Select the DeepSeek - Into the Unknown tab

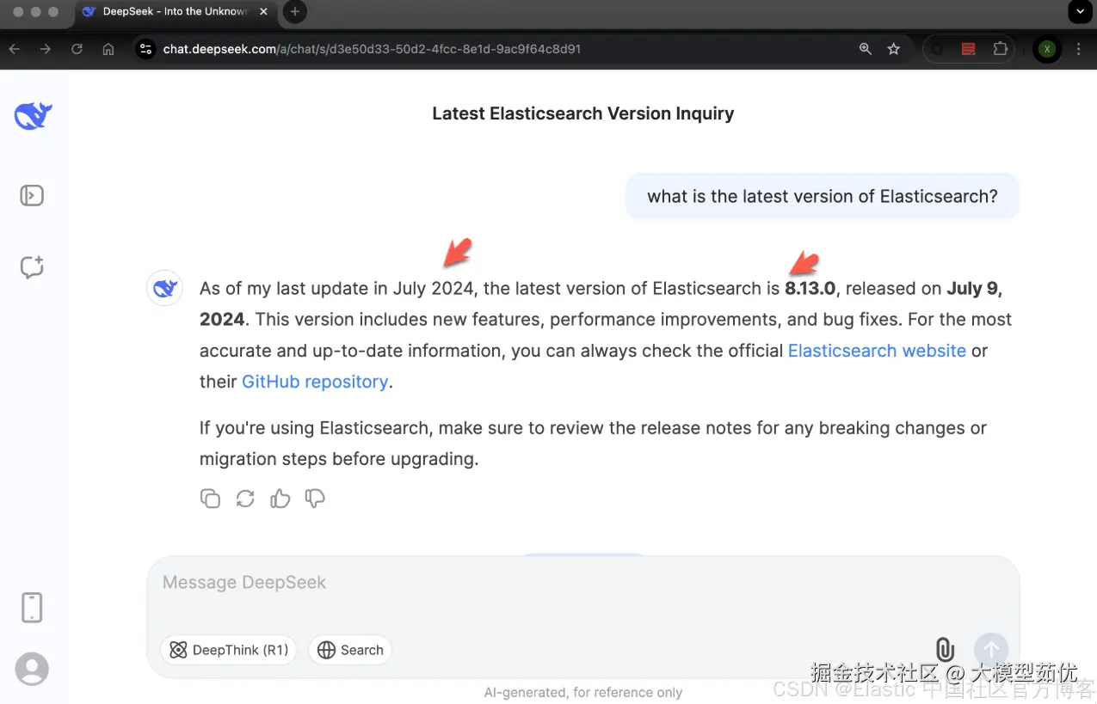[175, 12]
